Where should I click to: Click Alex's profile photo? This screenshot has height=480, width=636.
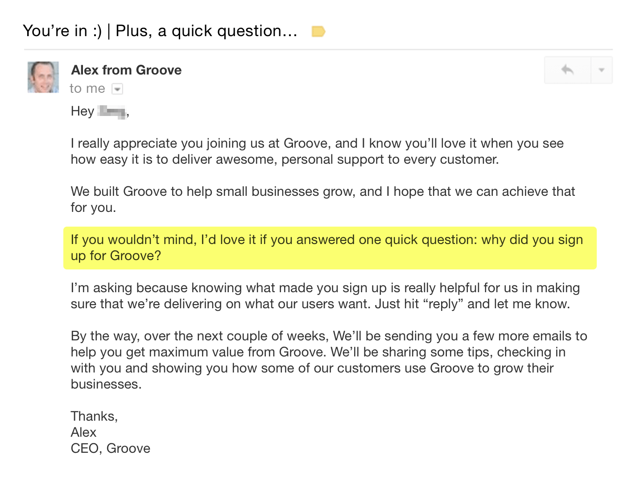coord(43,77)
